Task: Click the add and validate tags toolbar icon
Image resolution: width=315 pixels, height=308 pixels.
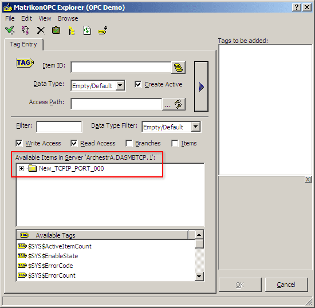Action: click(10, 30)
